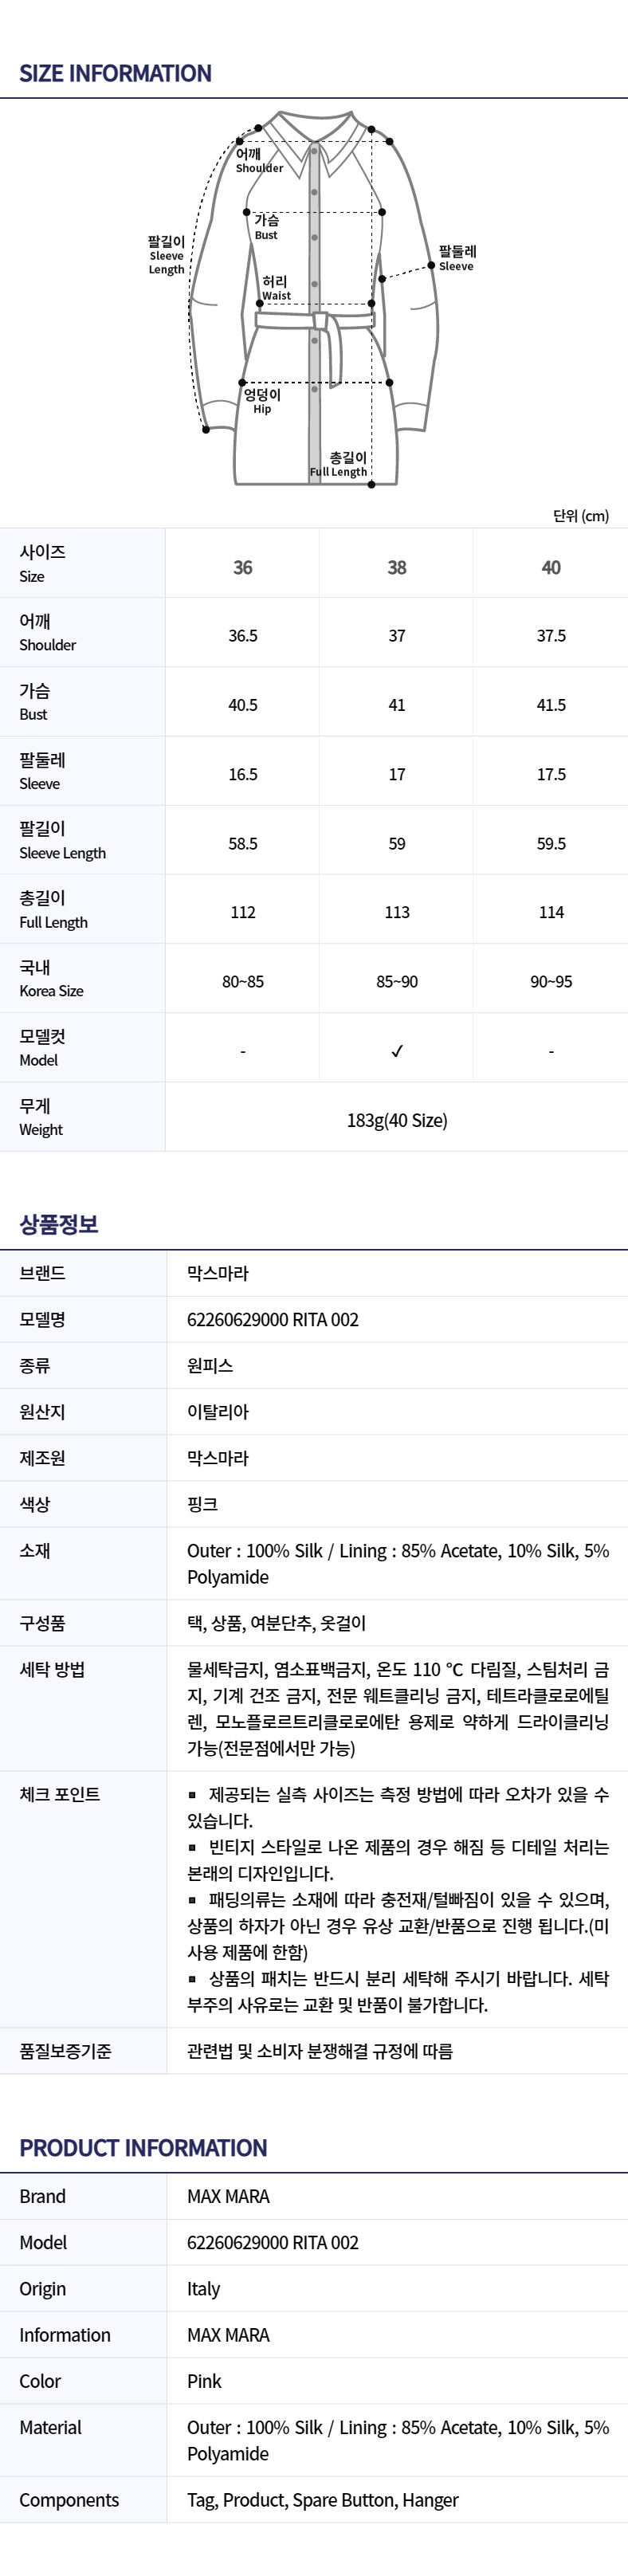Click the 단위 (cm) unit label
Image resolution: width=628 pixels, height=2576 pixels.
(580, 516)
